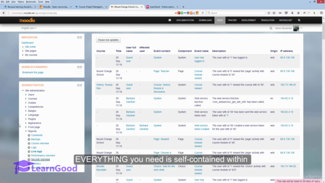Screen dimensions: 325x183
Task: Open the Development menu item
Action: point(248,20)
